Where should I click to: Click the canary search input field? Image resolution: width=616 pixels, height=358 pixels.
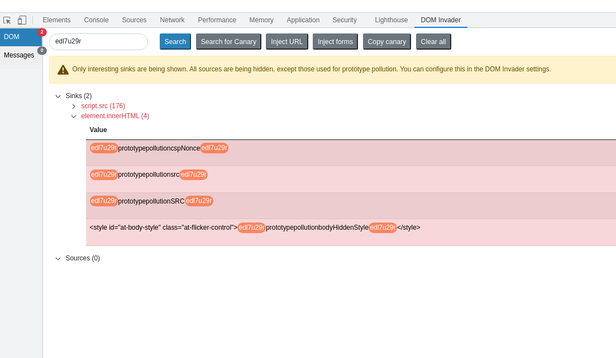(x=99, y=42)
